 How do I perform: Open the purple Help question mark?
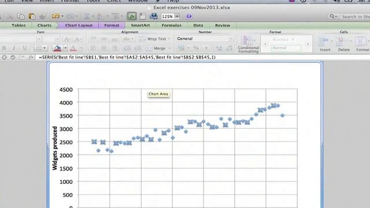188,16
